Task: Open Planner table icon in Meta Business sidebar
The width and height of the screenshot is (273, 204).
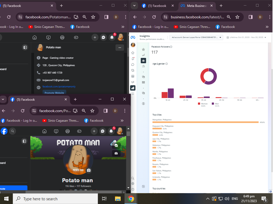Action: [133, 76]
